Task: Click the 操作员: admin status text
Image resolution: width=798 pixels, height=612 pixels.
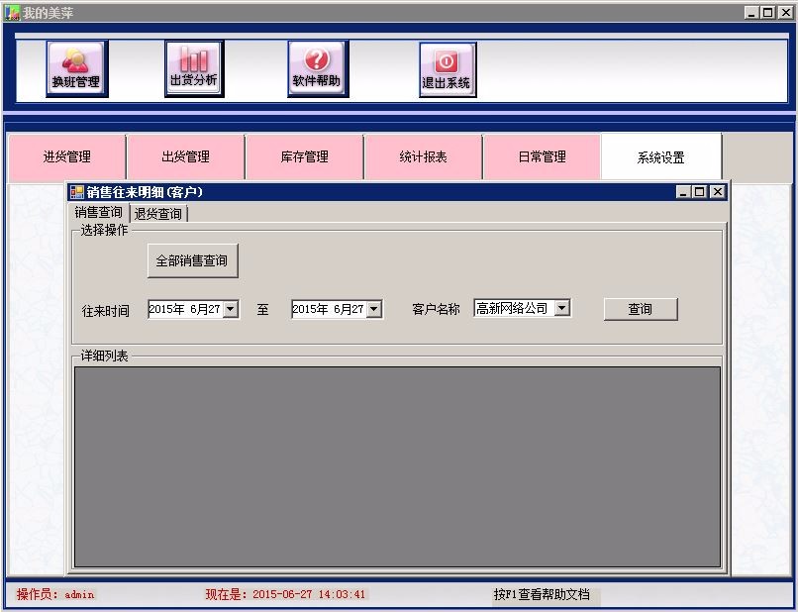Action: point(55,594)
